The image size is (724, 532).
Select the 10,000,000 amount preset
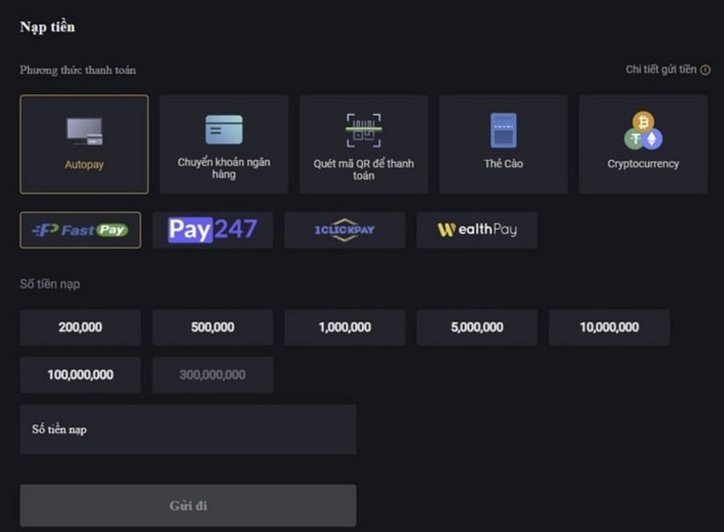click(609, 328)
